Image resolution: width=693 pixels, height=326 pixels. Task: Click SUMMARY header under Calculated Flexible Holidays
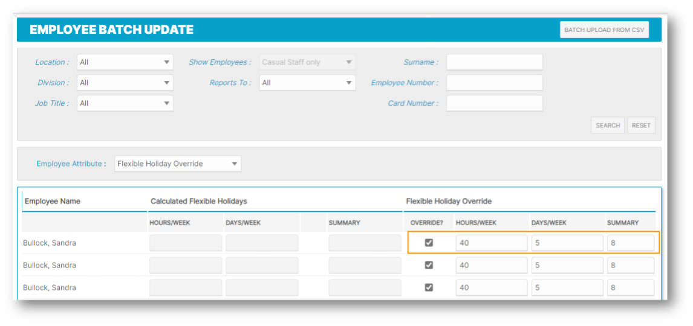coord(344,223)
